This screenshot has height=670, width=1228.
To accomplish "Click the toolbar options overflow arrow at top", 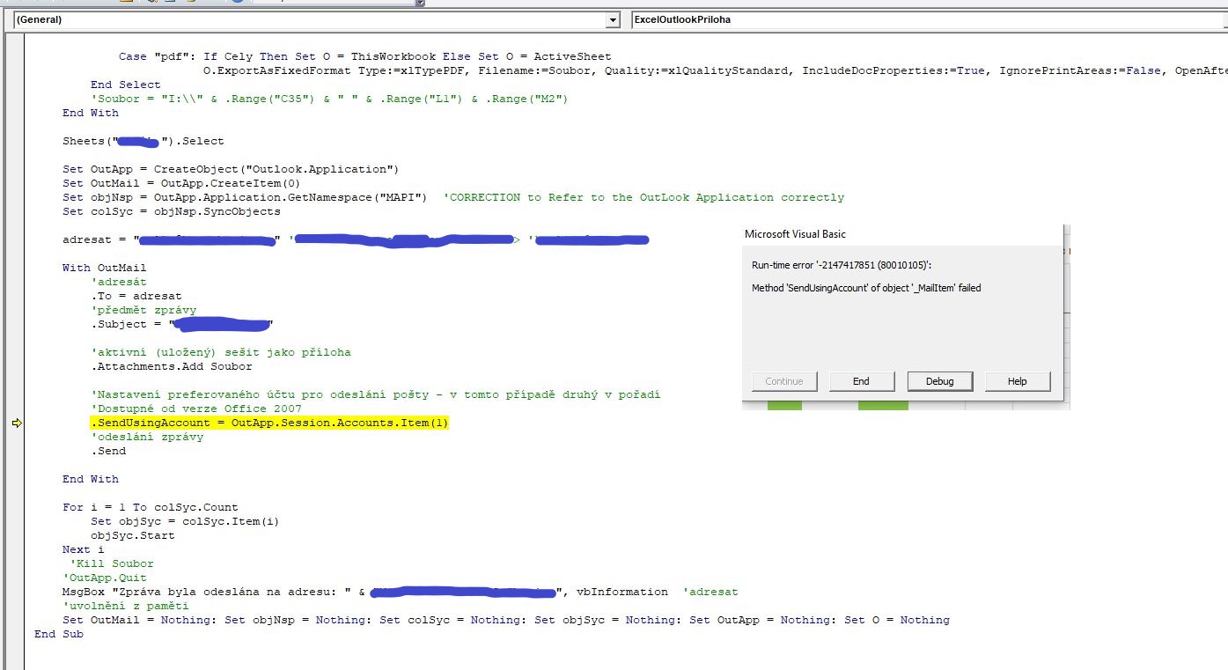I will click(420, 4).
